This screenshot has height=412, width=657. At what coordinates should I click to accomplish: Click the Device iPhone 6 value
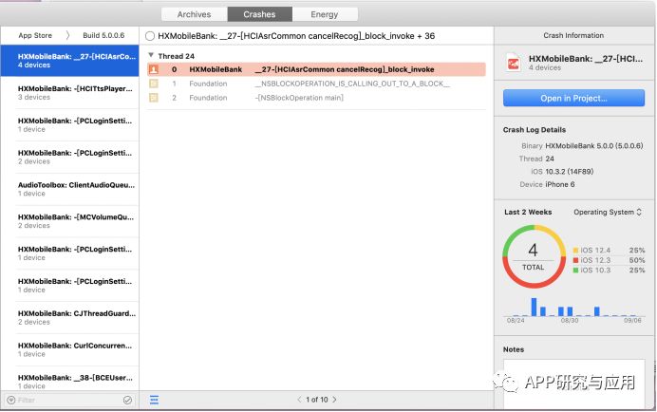[x=560, y=184]
